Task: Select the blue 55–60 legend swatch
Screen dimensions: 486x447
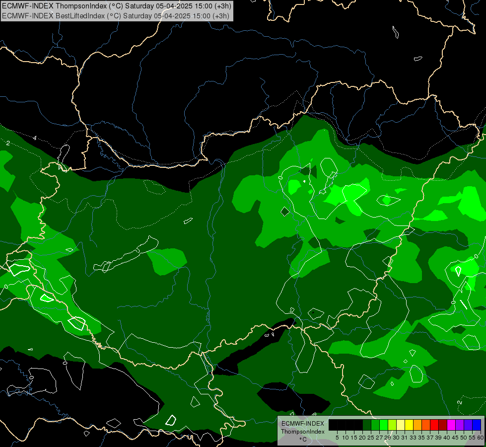Action: [x=477, y=425]
